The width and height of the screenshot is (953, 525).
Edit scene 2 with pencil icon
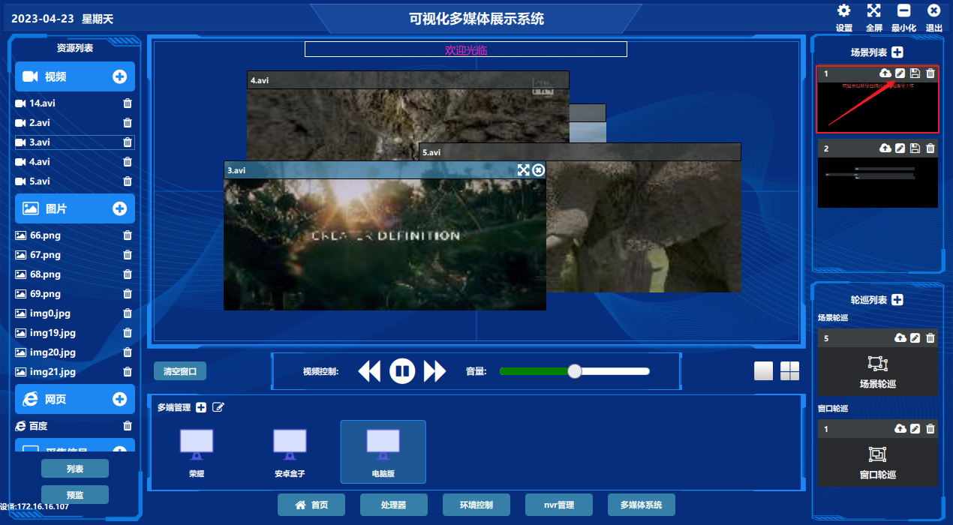coord(900,148)
